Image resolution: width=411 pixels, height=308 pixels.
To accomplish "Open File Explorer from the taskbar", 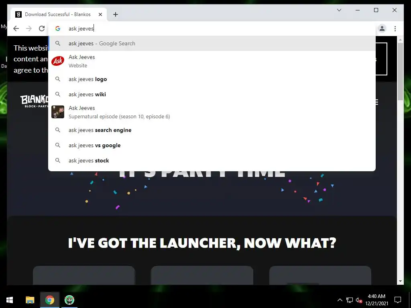I will [x=30, y=300].
